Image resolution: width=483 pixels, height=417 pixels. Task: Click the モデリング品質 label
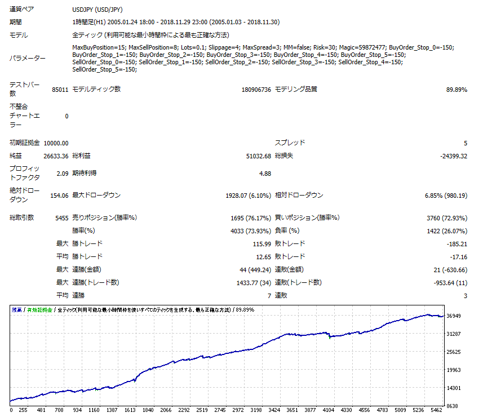[296, 89]
